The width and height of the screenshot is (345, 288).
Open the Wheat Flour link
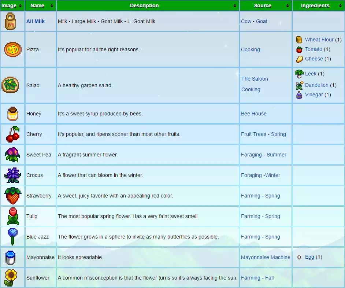tap(319, 40)
